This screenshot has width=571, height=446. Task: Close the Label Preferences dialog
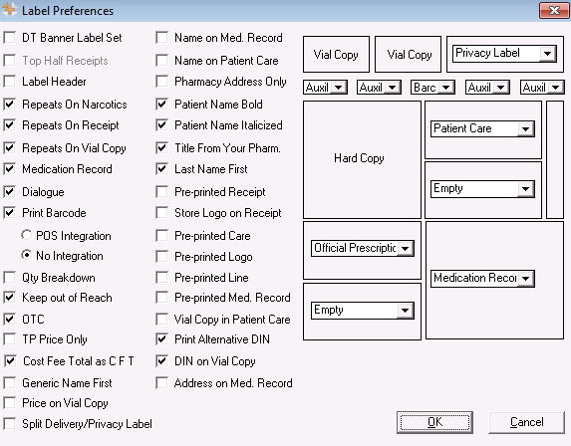click(554, 10)
